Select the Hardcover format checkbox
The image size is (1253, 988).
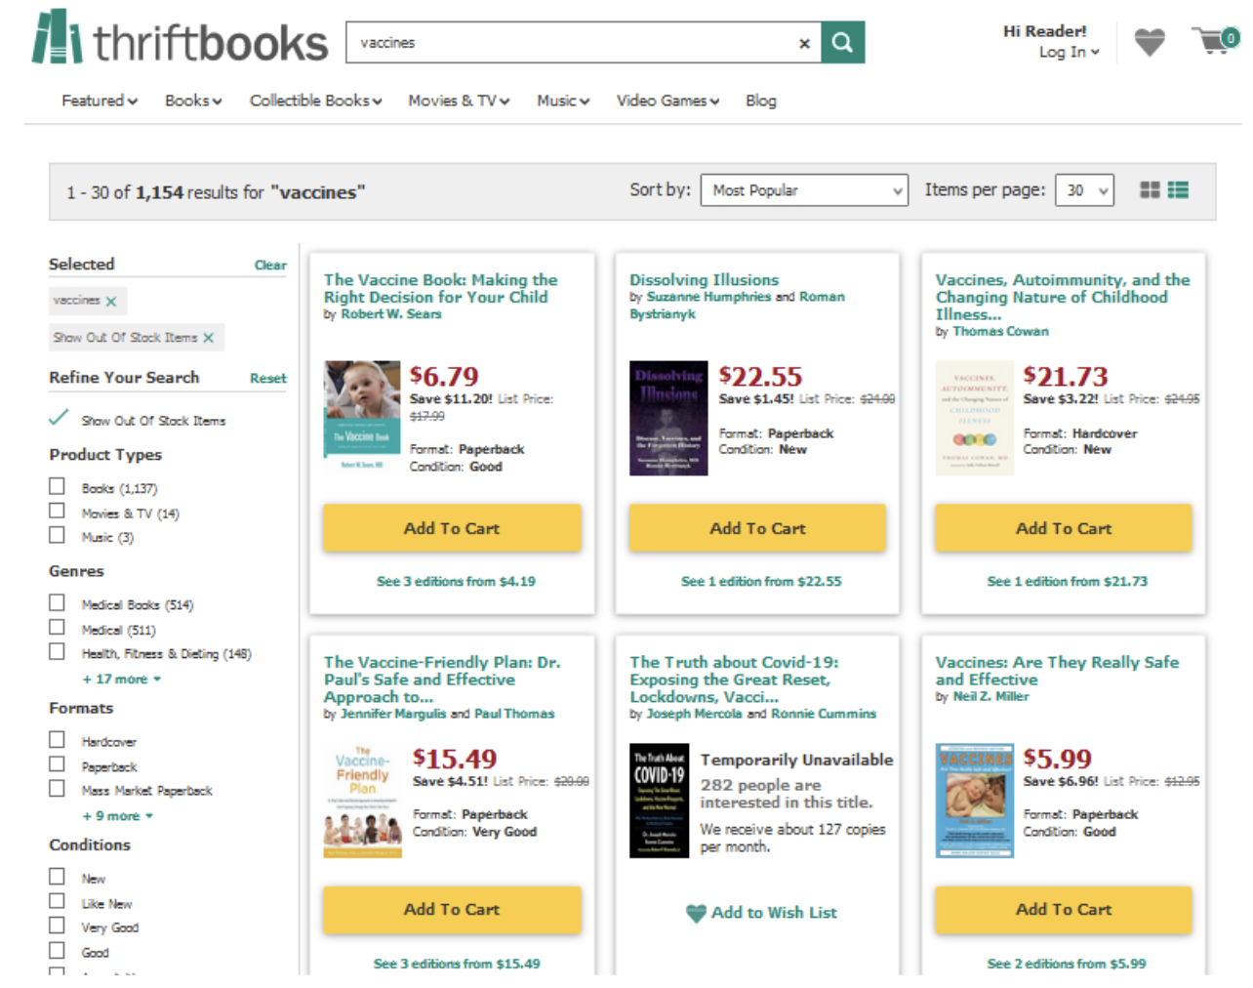(58, 739)
